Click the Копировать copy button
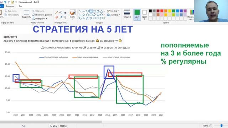The width and height of the screenshot is (228, 128). [x=12, y=15]
